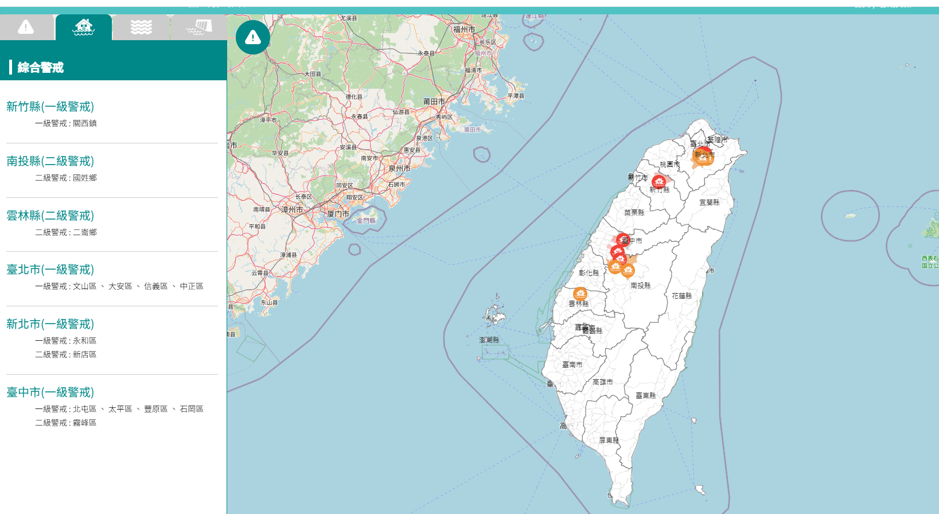Screen dimensions: 939x514
Task: Open 新北市(一級警戒) alert entry
Action: tap(50, 324)
